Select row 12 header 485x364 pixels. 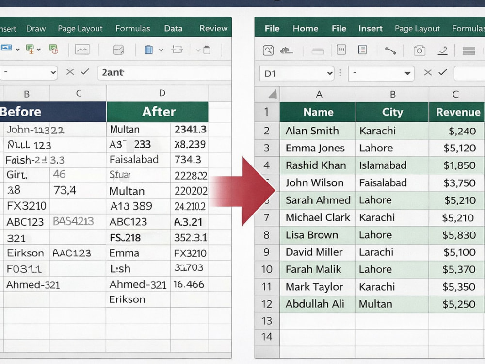coord(267,304)
